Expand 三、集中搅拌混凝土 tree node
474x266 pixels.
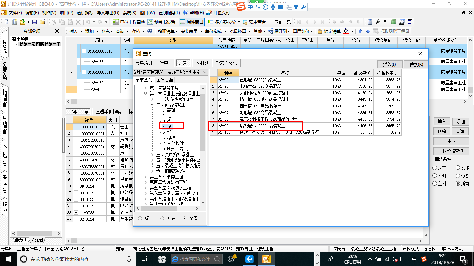[x=152, y=154]
